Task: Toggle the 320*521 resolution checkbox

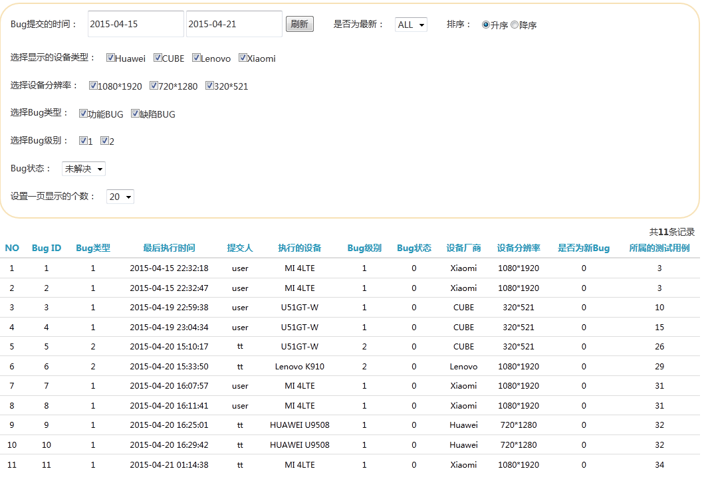Action: [209, 86]
